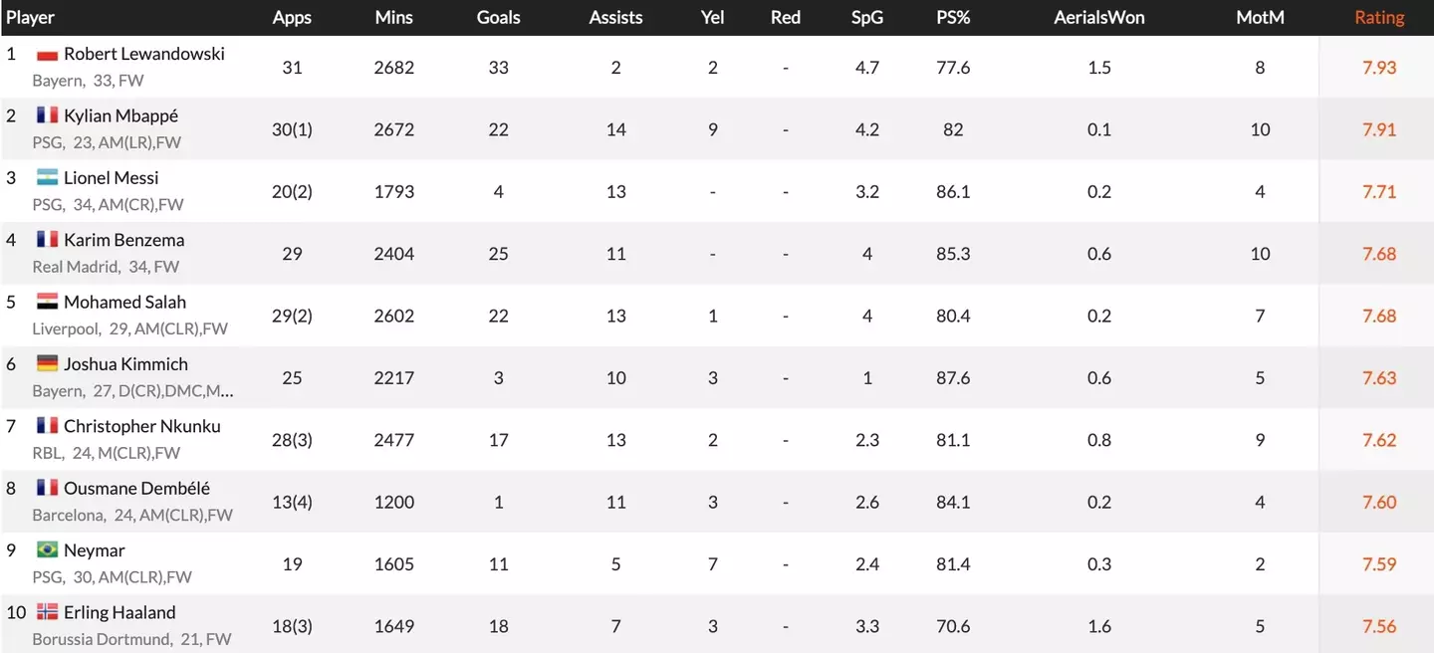The image size is (1434, 653).
Task: Sort the table by Mins column
Action: pyautogui.click(x=394, y=17)
